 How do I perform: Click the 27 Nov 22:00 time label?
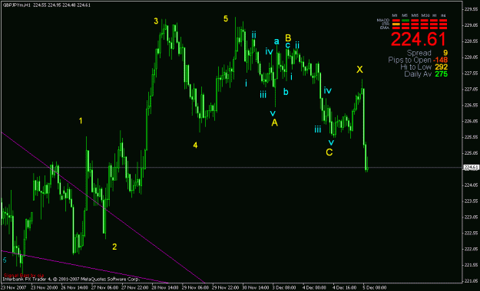(x=134, y=288)
